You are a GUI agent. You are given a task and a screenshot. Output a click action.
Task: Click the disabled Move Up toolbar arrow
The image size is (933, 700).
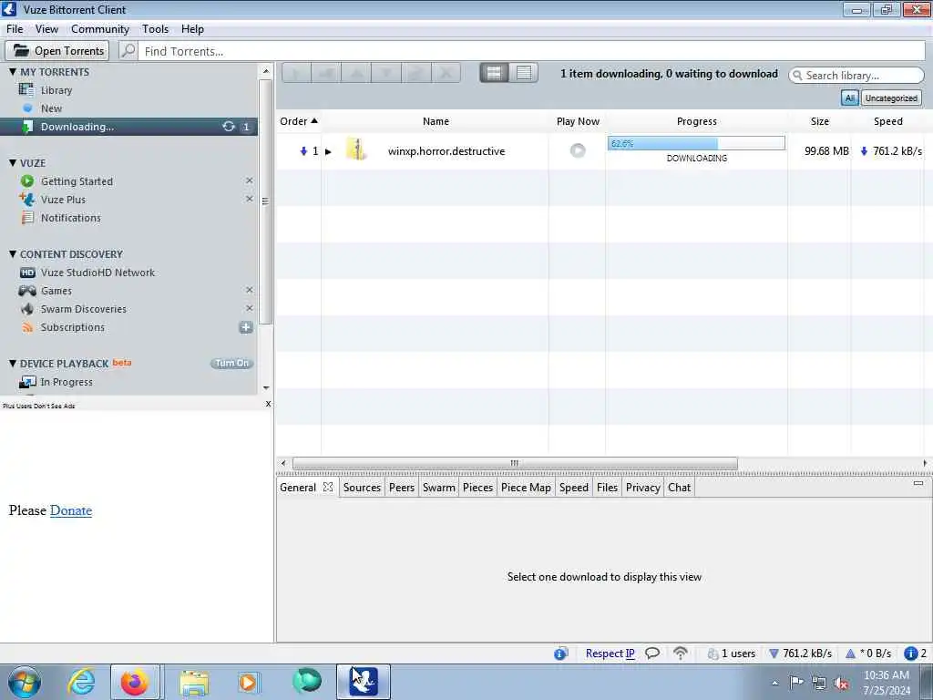(356, 73)
